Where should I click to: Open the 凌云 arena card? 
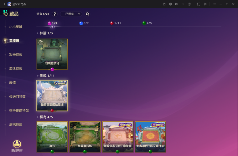[x=52, y=137]
